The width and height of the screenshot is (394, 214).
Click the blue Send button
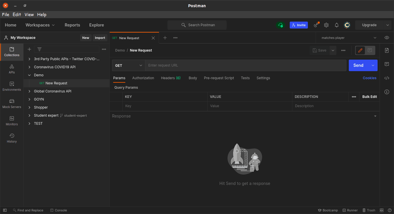pyautogui.click(x=358, y=65)
